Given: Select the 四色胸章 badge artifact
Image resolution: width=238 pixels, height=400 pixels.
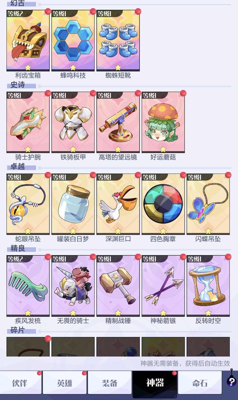Looking at the screenshot, I should click(x=163, y=204).
